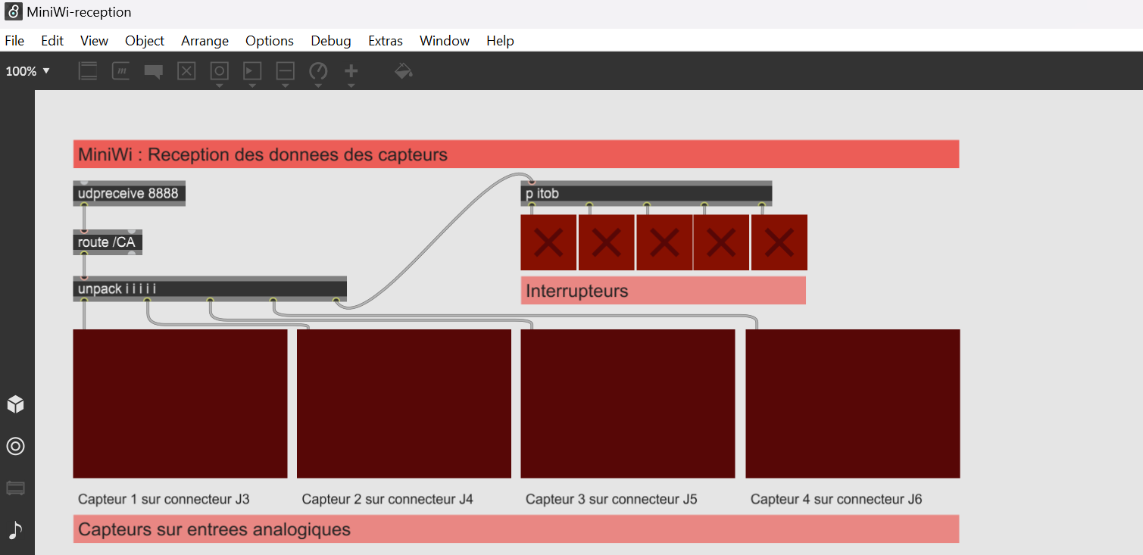This screenshot has height=555, width=1143.
Task: Click the Capteur 4 J6 sensor panel
Action: click(853, 404)
